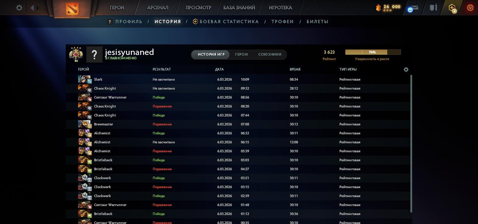The width and height of the screenshot is (478, 224).
Task: Click the table column settings gear
Action: [406, 70]
